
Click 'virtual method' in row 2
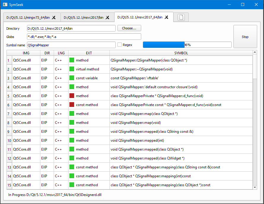point(88,69)
